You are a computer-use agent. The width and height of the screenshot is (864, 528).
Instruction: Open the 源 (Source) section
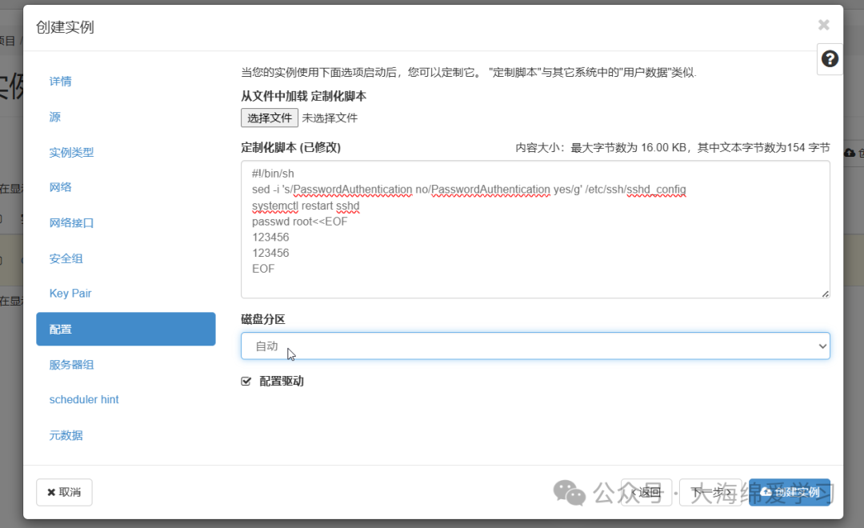(x=54, y=117)
